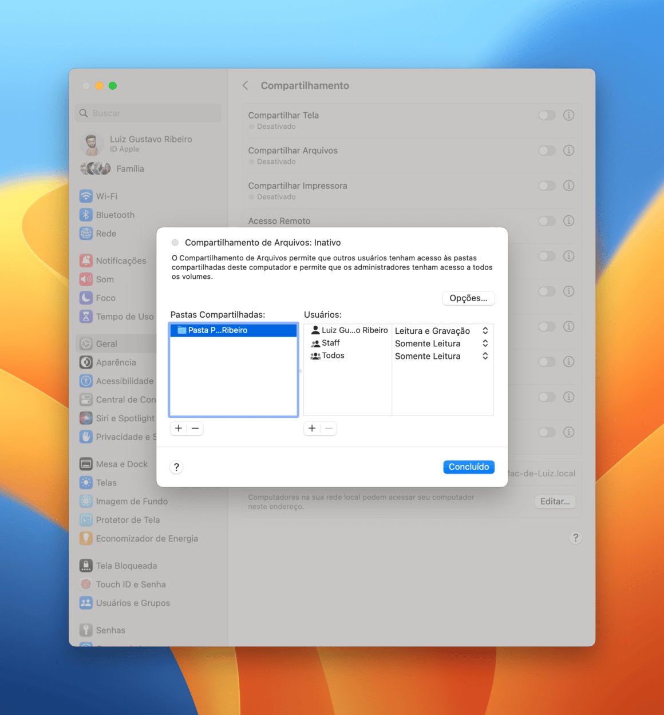Turn on Compartilhar Arquivos
The height and width of the screenshot is (715, 664).
click(x=547, y=150)
